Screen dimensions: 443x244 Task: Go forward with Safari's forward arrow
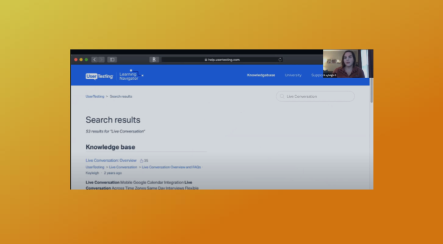point(101,60)
